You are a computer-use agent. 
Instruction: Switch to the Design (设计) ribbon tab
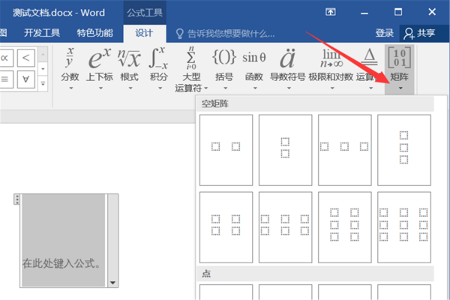pyautogui.click(x=143, y=33)
